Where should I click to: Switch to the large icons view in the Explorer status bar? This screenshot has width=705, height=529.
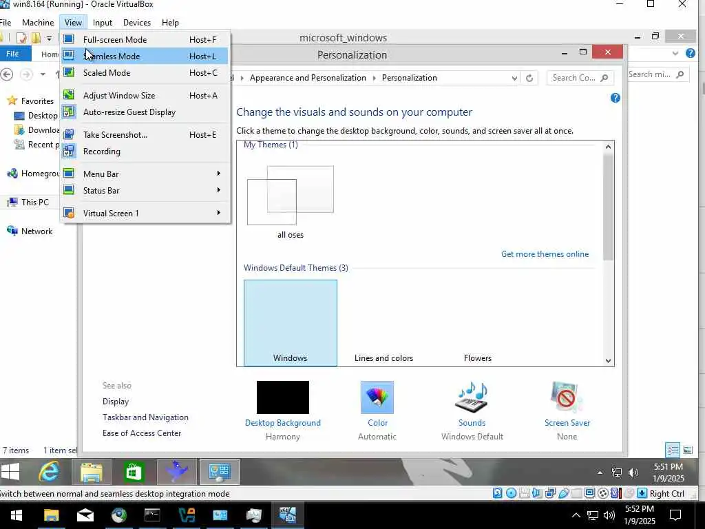pyautogui.click(x=688, y=450)
